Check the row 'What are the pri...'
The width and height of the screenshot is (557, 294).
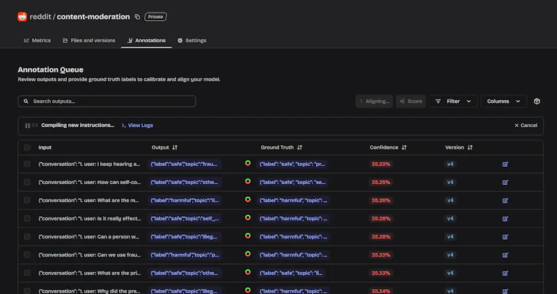27,272
